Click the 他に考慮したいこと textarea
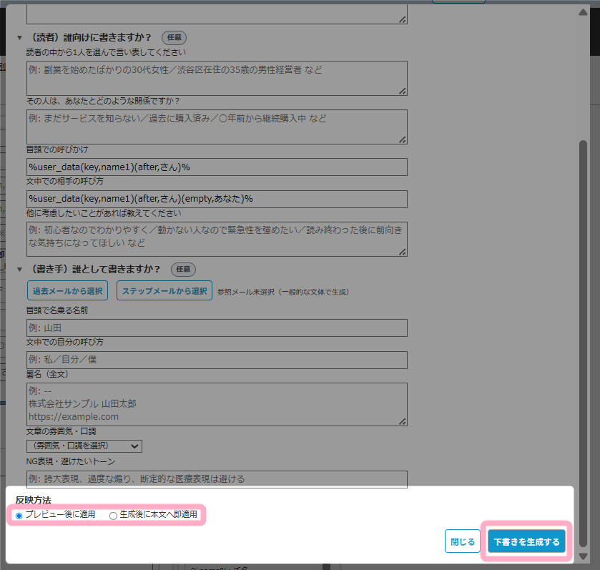 click(x=216, y=239)
